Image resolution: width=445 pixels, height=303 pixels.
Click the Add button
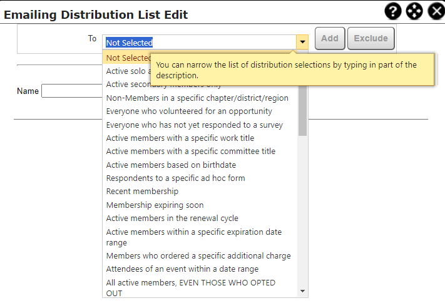[330, 38]
